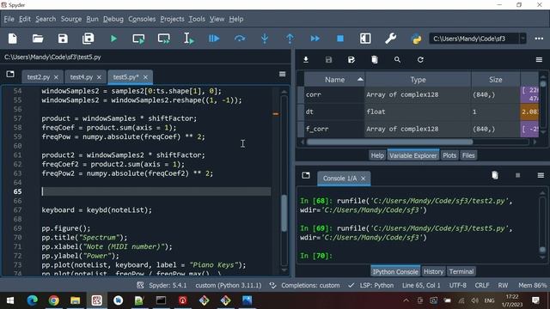
Task: Refresh variables in Variable Explorer
Action: click(420, 59)
